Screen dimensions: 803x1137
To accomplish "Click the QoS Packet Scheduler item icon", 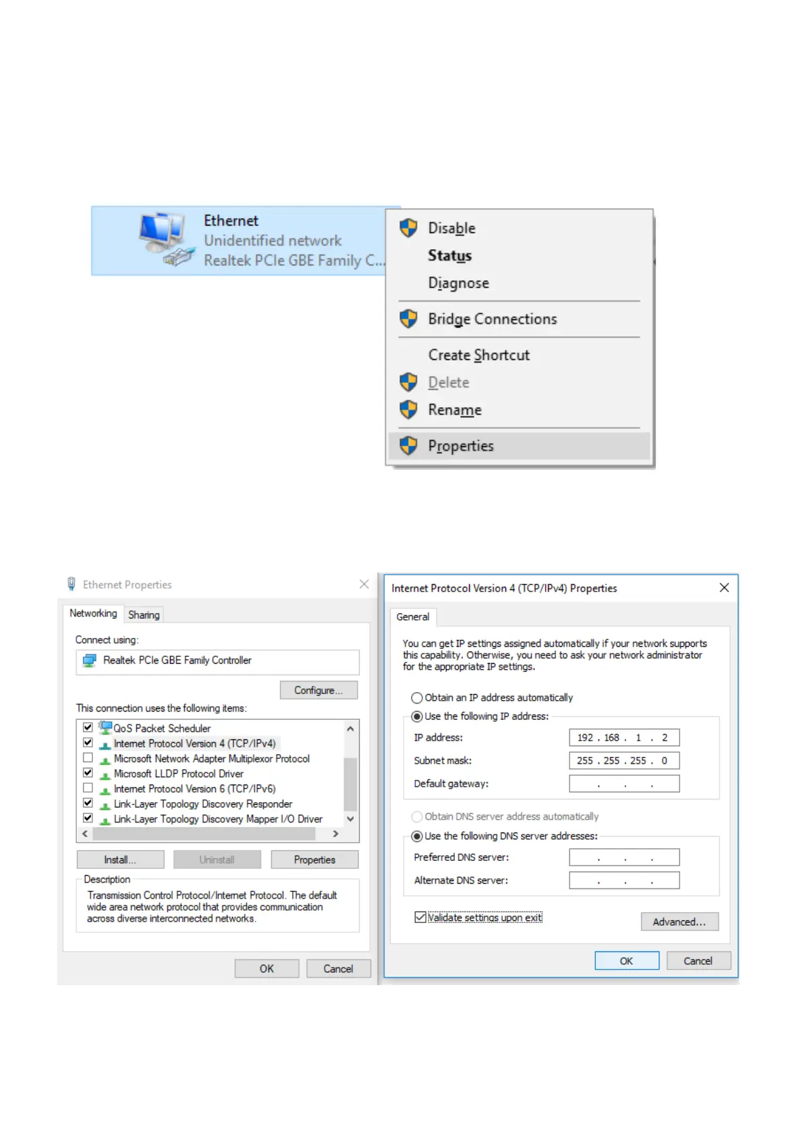I will click(105, 727).
